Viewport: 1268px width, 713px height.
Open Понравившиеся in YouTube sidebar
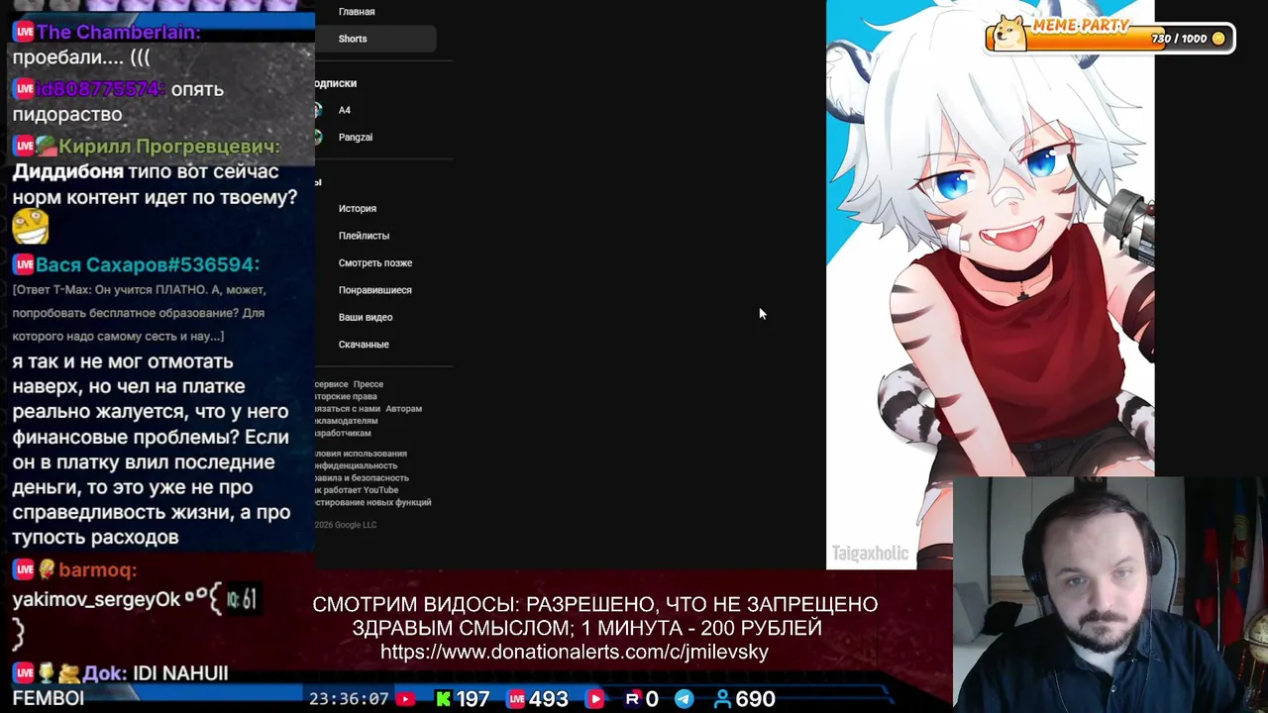375,290
